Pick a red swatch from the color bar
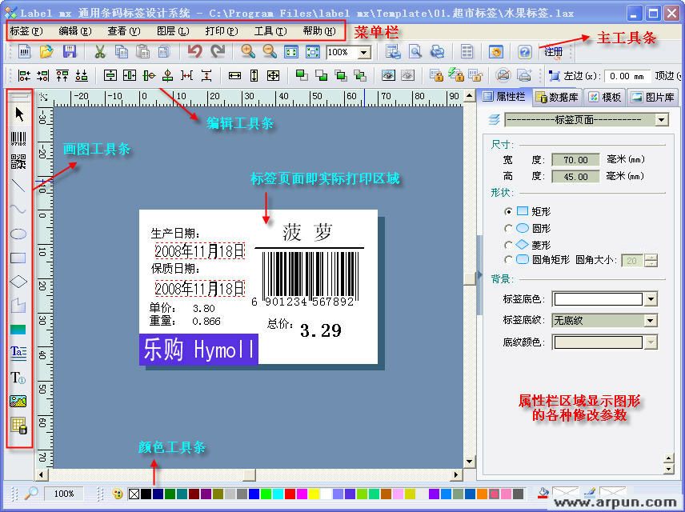 click(x=289, y=494)
